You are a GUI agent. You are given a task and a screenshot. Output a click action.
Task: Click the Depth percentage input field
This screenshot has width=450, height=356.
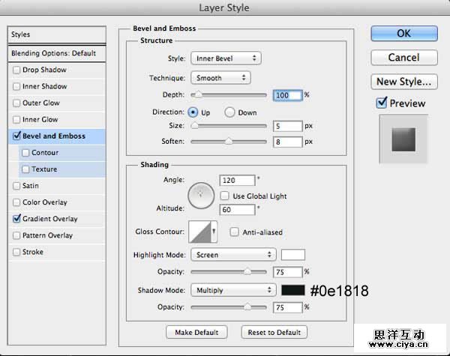coord(288,95)
